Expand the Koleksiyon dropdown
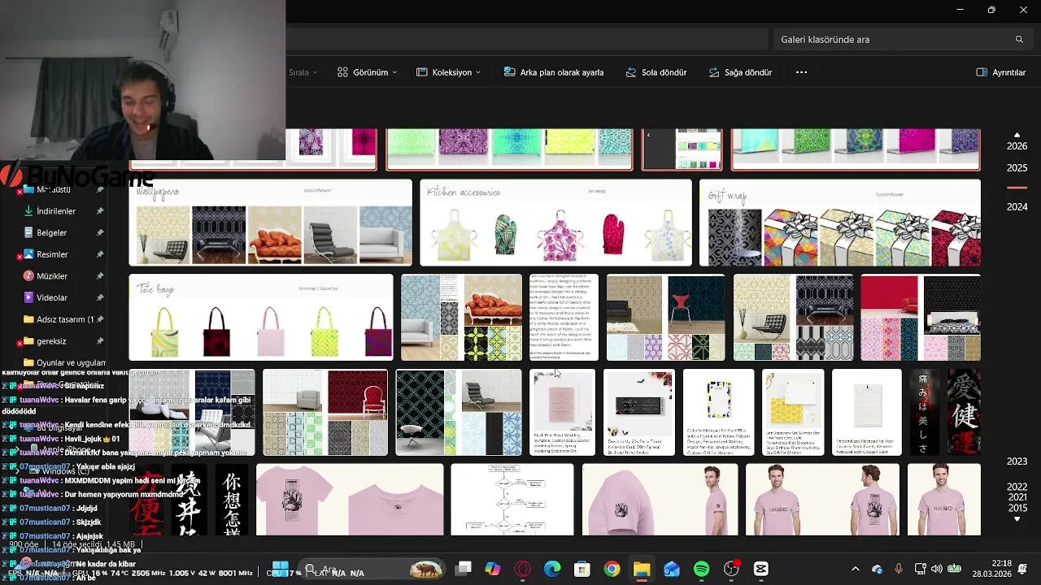 click(448, 72)
